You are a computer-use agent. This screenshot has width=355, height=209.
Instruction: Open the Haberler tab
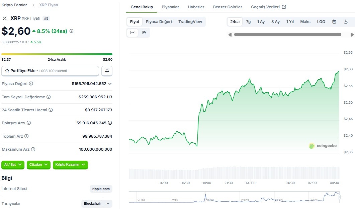pos(196,7)
